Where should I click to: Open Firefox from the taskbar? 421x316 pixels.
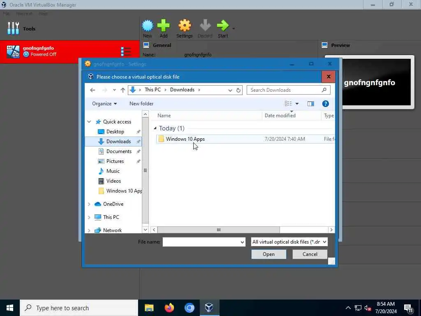[169, 308]
